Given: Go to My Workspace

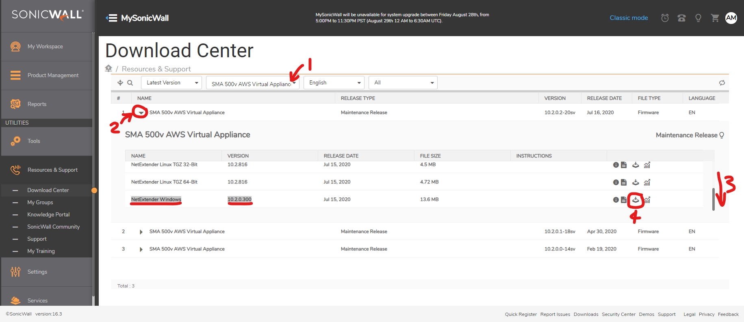Looking at the screenshot, I should coord(45,47).
